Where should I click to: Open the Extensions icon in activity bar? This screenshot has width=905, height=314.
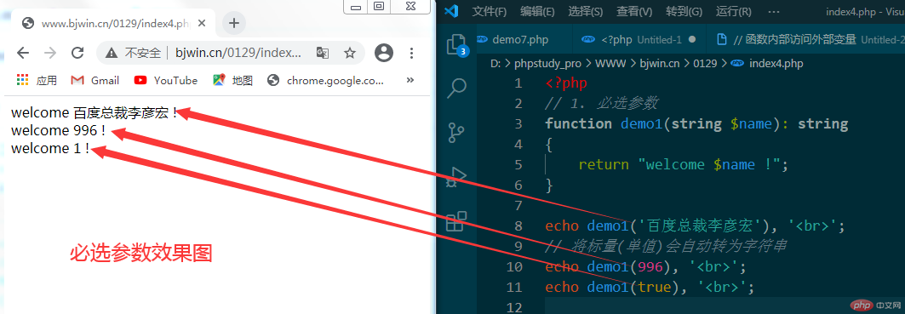tap(456, 220)
